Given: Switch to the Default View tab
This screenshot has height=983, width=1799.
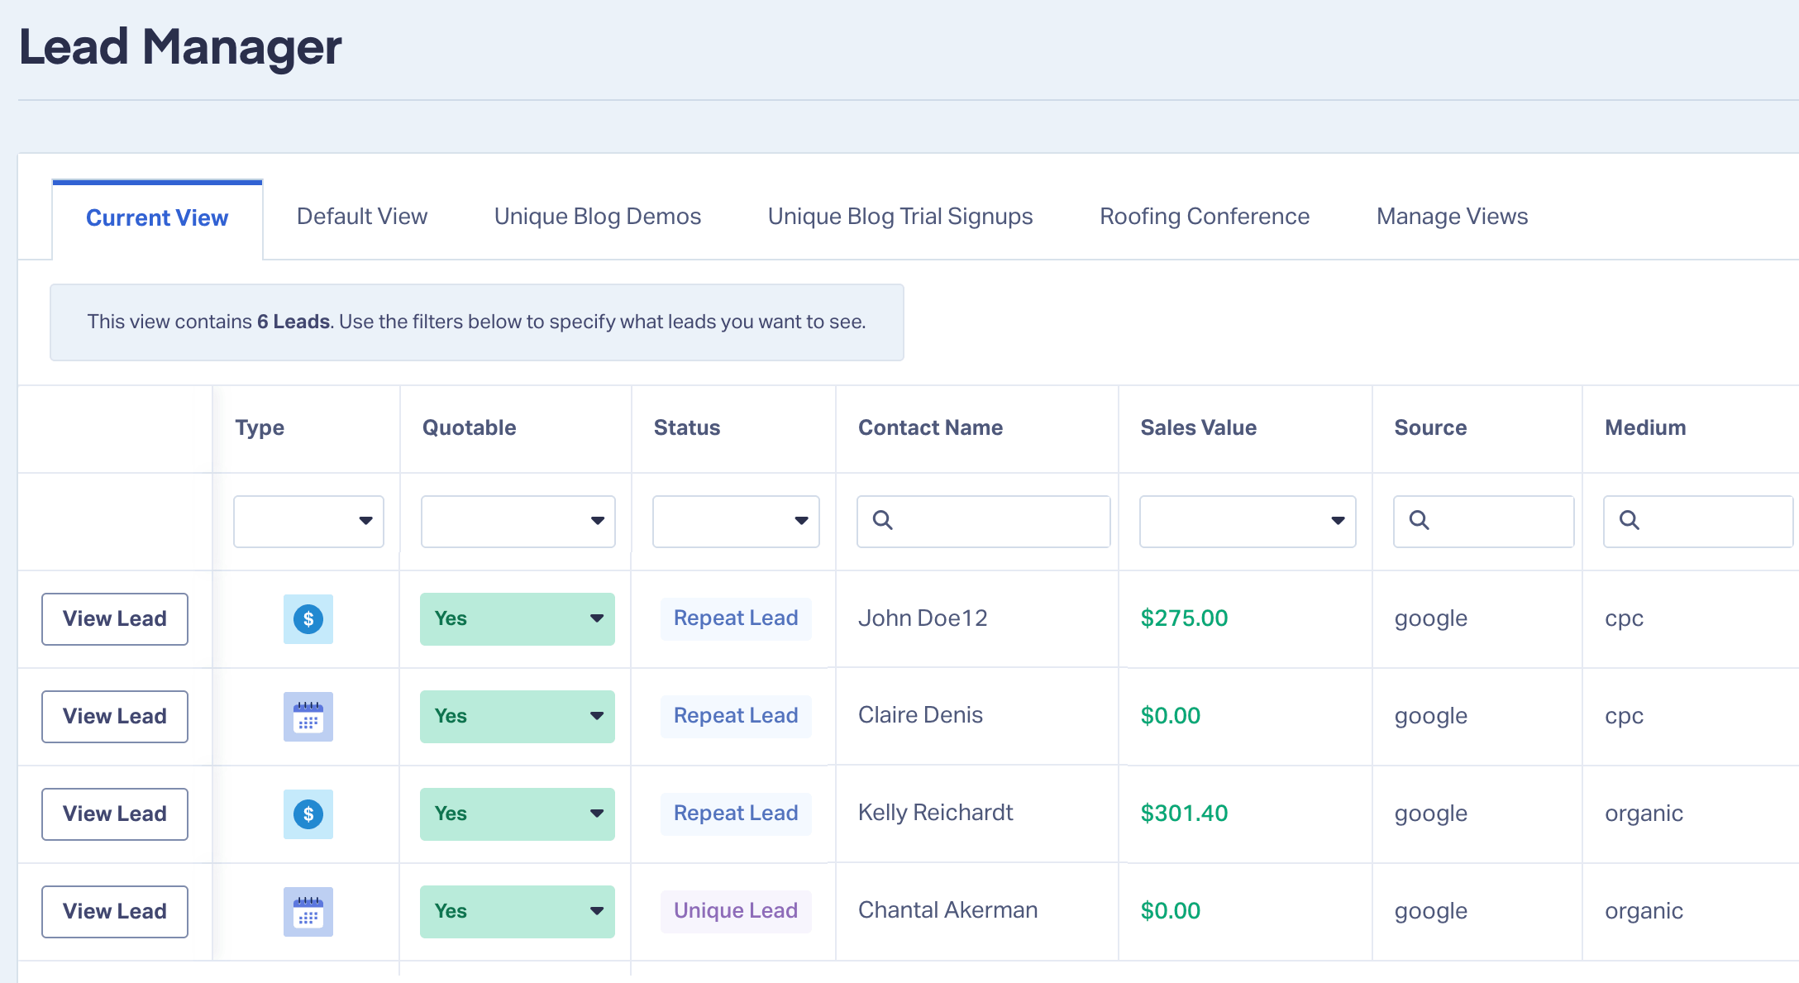Looking at the screenshot, I should [361, 217].
